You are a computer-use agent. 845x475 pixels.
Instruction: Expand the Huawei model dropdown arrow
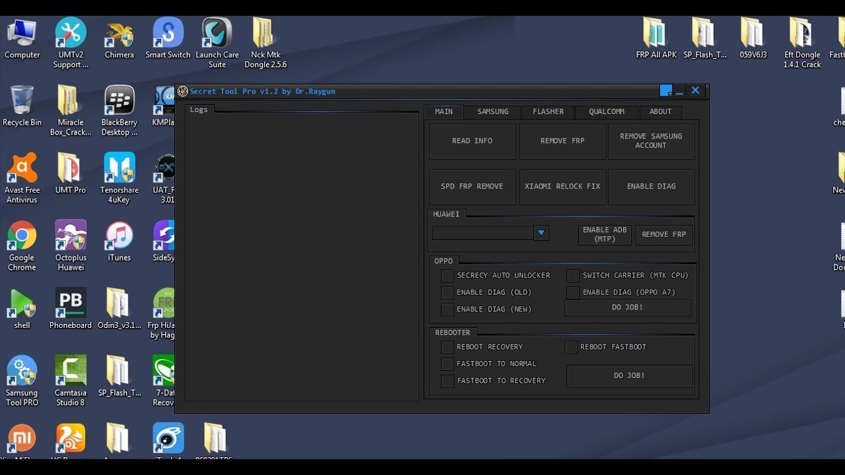point(541,233)
